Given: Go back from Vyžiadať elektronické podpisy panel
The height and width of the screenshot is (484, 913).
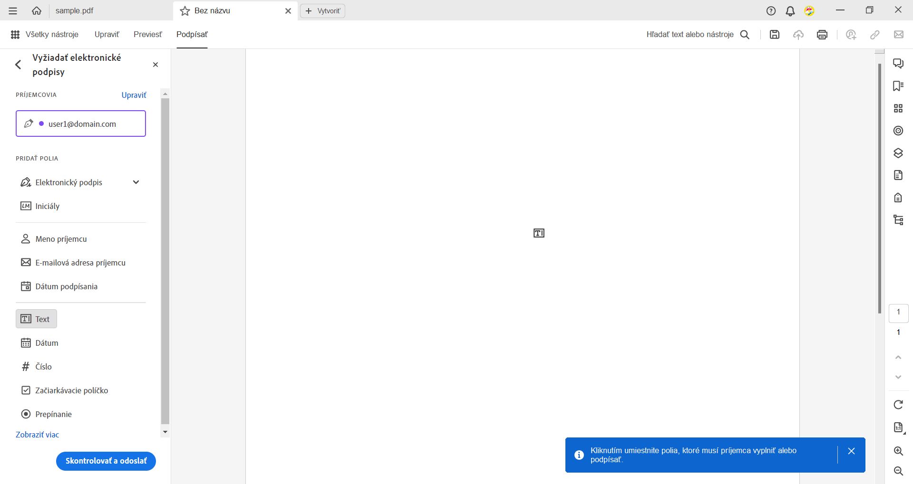Looking at the screenshot, I should (x=19, y=65).
